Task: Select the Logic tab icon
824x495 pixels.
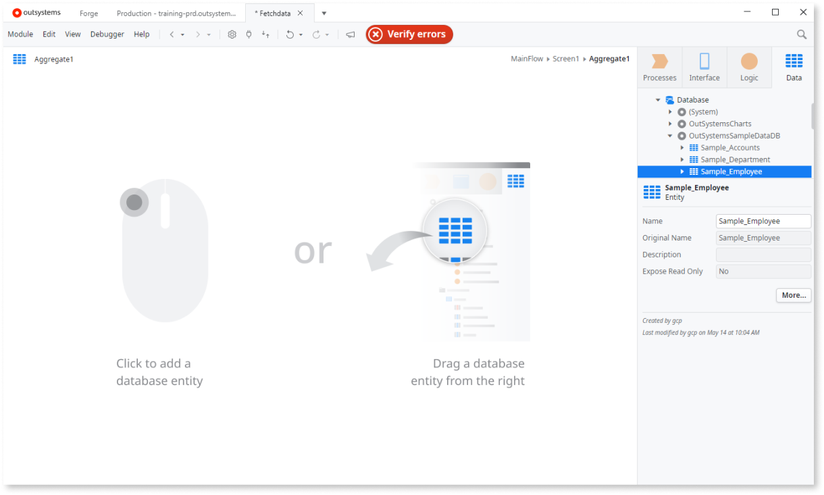Action: pyautogui.click(x=748, y=66)
